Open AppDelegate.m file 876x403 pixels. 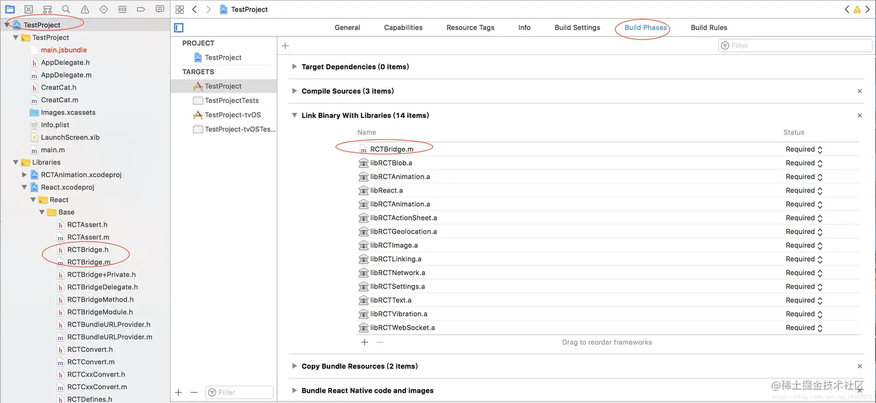[66, 75]
